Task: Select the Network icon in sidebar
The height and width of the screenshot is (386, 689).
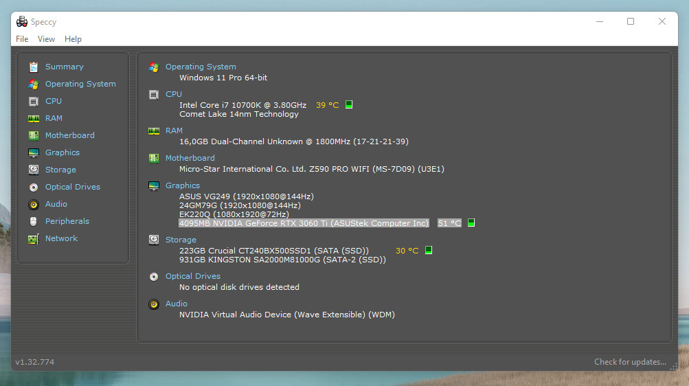Action: (33, 238)
